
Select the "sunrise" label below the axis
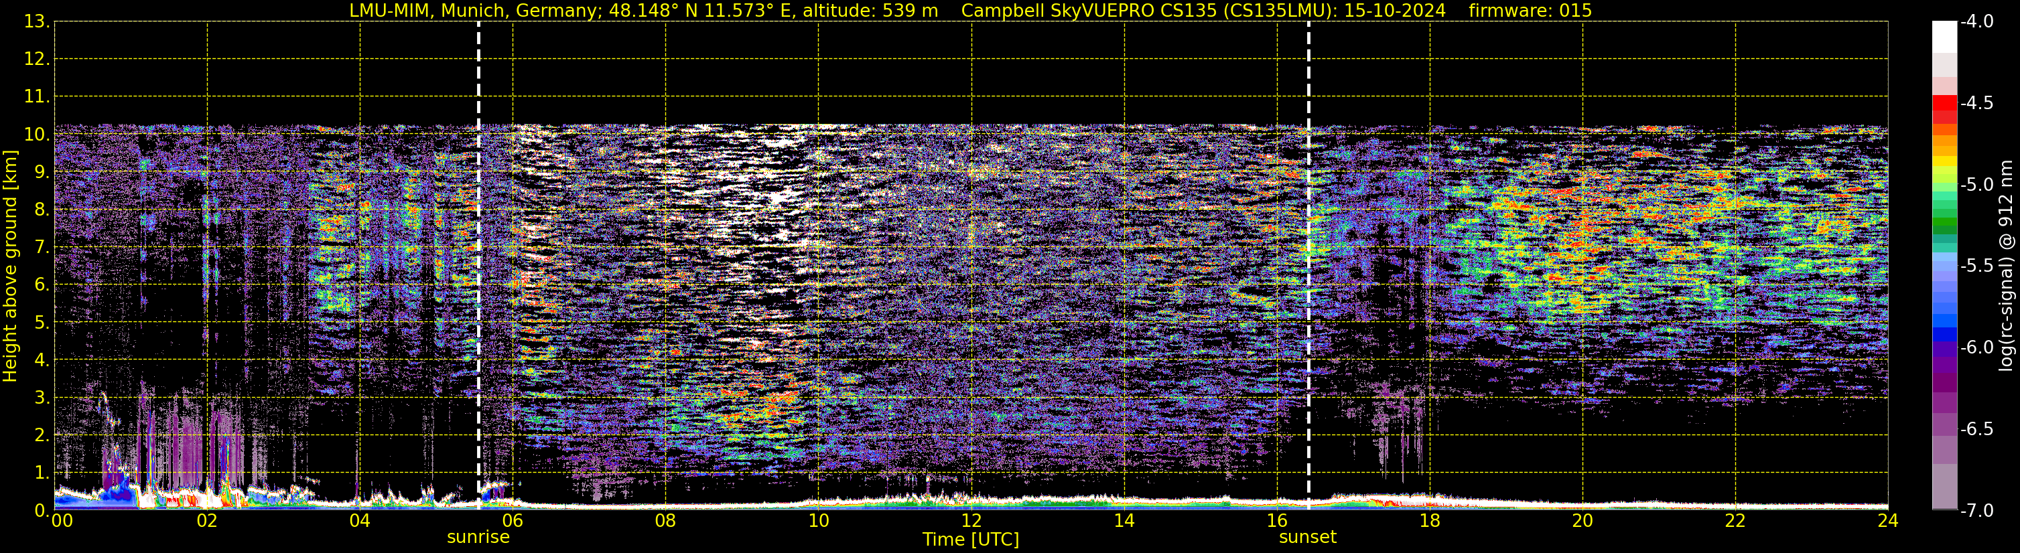click(478, 538)
